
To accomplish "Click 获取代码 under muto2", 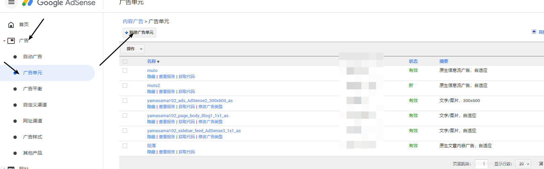I will (187, 92).
